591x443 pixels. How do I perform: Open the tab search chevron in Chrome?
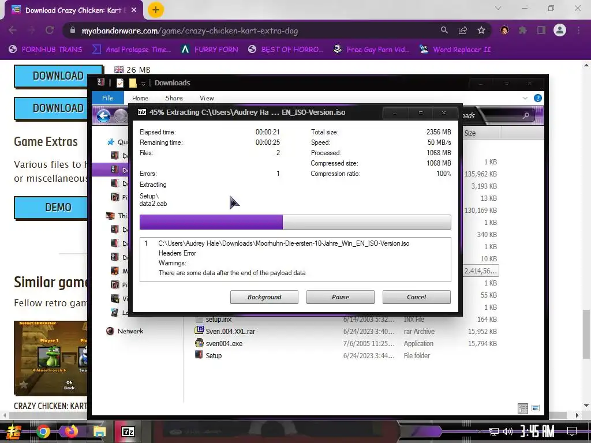tap(498, 8)
